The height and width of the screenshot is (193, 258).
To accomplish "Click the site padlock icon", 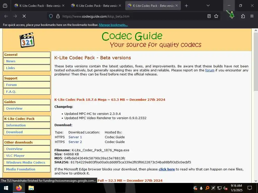I will 58,16.
